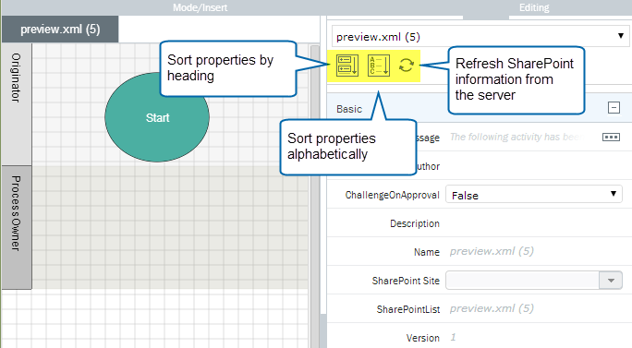The height and width of the screenshot is (348, 632).
Task: Refresh SharePoint information from server
Action: pyautogui.click(x=407, y=66)
